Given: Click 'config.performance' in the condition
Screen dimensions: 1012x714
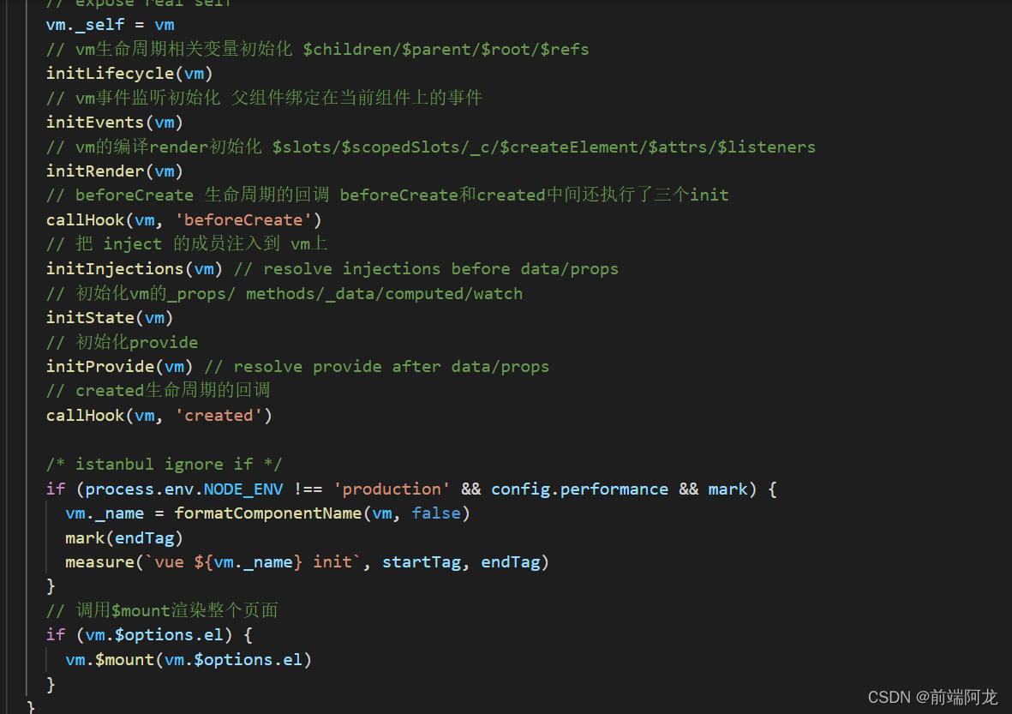Looking at the screenshot, I should pos(579,490).
